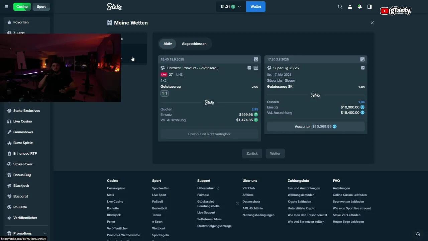Click the Stake Exclusives sidebar icon
Image resolution: width=428 pixels, height=241 pixels.
point(9,110)
